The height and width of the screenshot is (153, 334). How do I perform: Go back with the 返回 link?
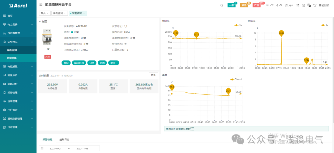43,22
